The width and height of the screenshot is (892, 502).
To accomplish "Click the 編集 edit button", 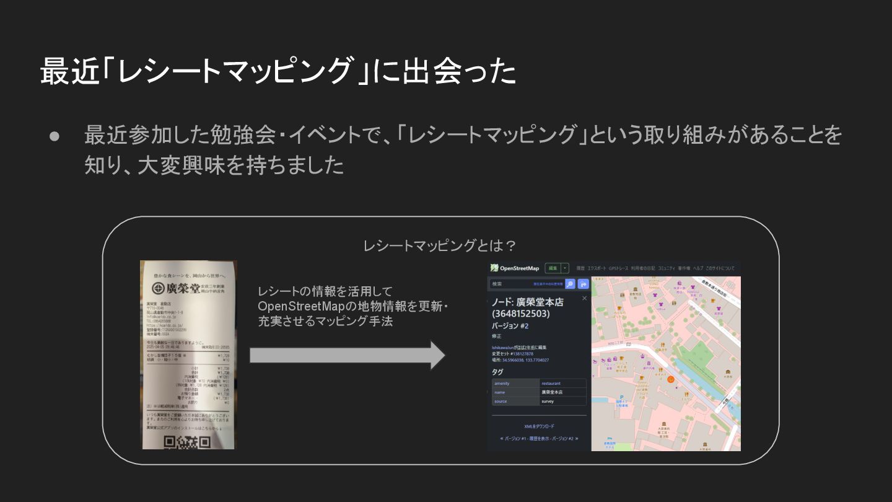I will pos(553,268).
